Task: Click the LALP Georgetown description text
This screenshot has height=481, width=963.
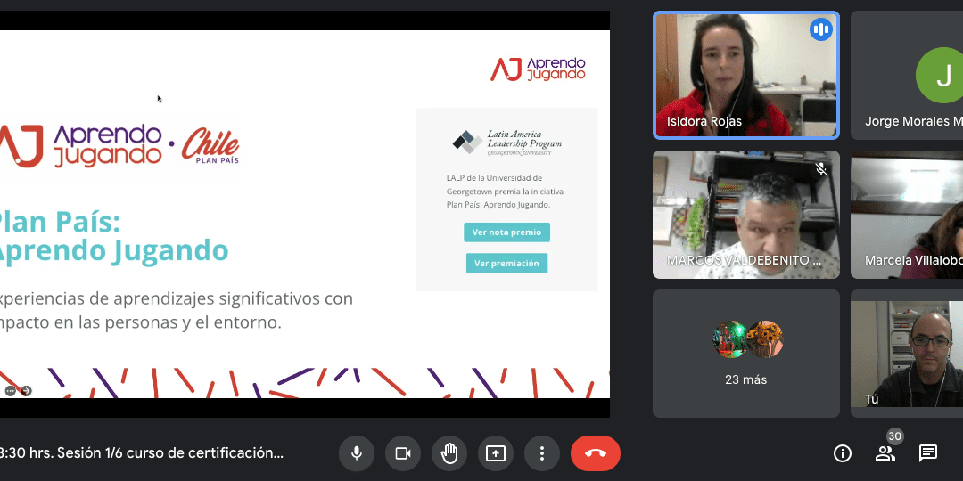Action: coord(505,192)
